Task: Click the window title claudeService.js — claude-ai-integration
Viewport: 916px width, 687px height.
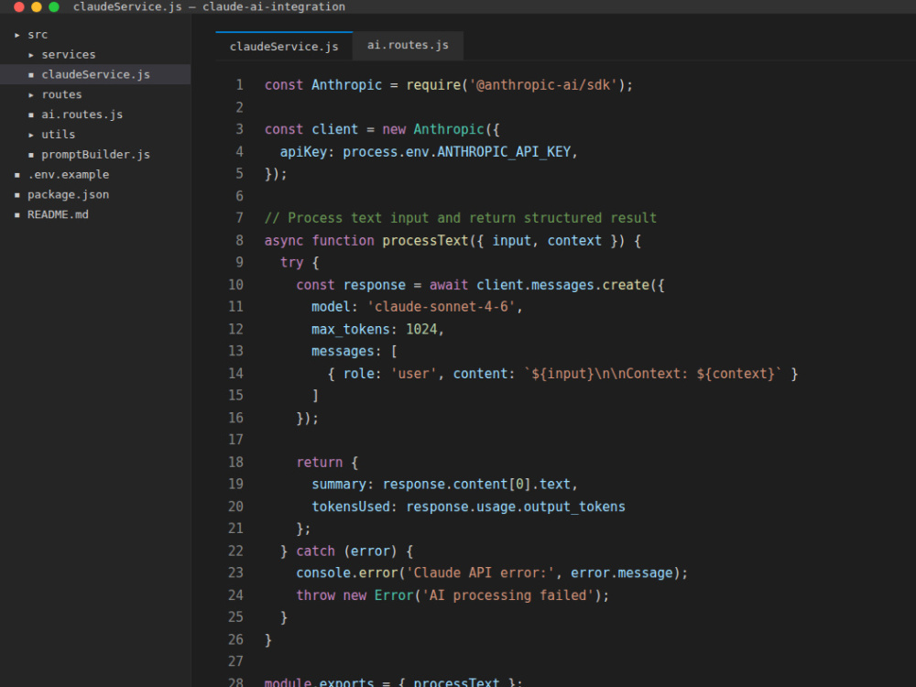Action: coord(209,7)
